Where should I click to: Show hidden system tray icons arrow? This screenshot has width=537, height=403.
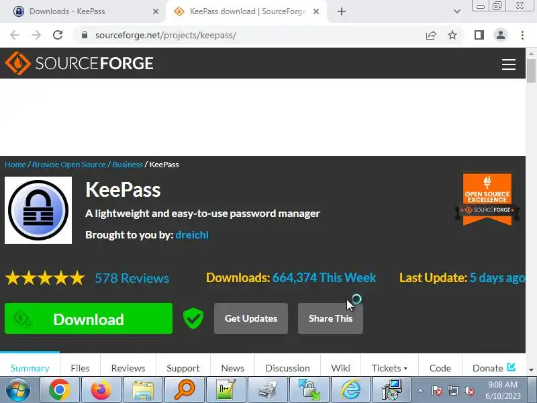(421, 390)
